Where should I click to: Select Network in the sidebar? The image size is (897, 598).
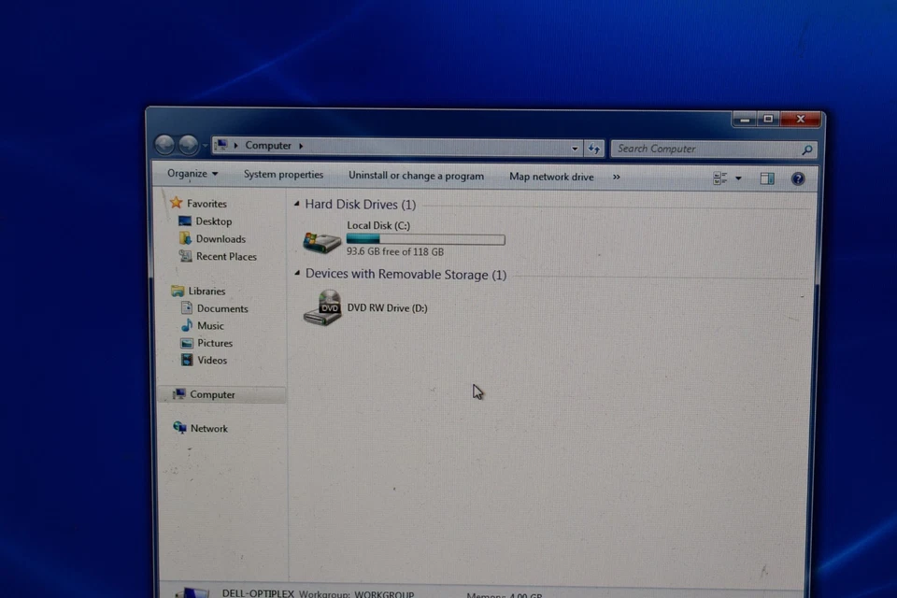point(209,428)
